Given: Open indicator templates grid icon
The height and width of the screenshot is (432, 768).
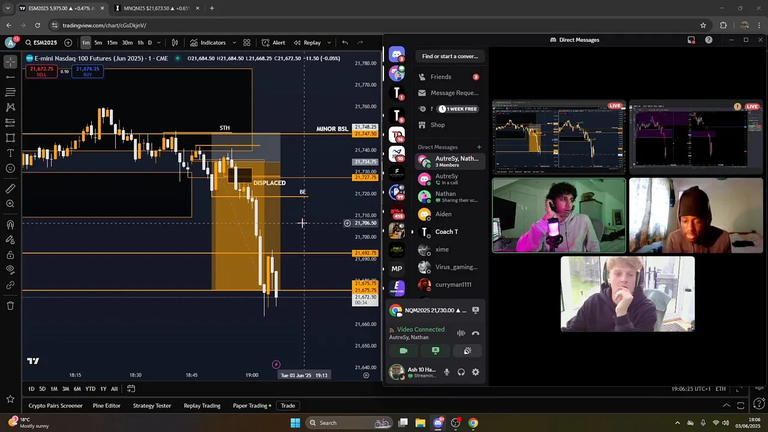Looking at the screenshot, I should [247, 43].
